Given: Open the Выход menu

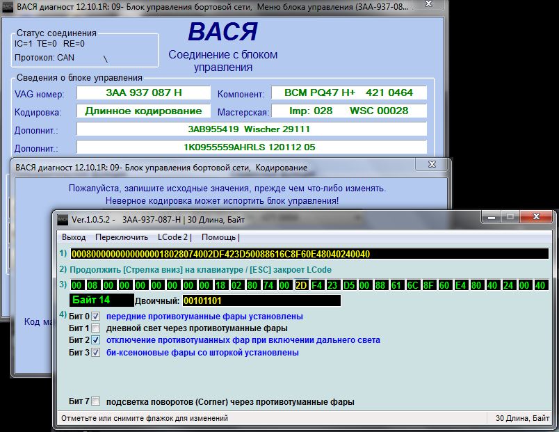Looking at the screenshot, I should pyautogui.click(x=74, y=237).
